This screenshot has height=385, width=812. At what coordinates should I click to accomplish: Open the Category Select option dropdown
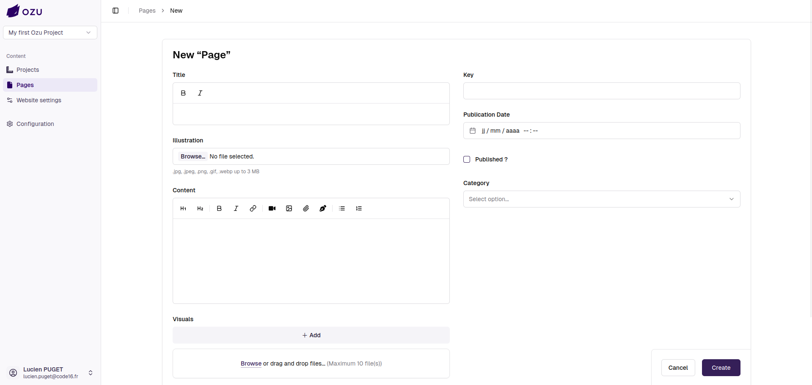click(601, 199)
